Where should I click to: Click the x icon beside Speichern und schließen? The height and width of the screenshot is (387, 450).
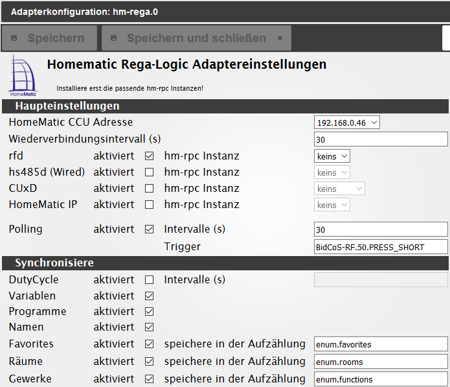280,38
